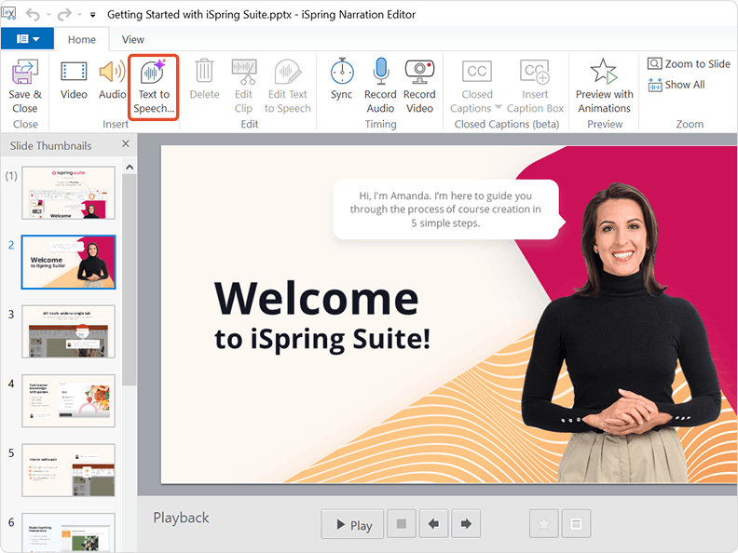Select slide 4 thumbnail
Viewport: 738px width, 553px height.
click(x=68, y=401)
